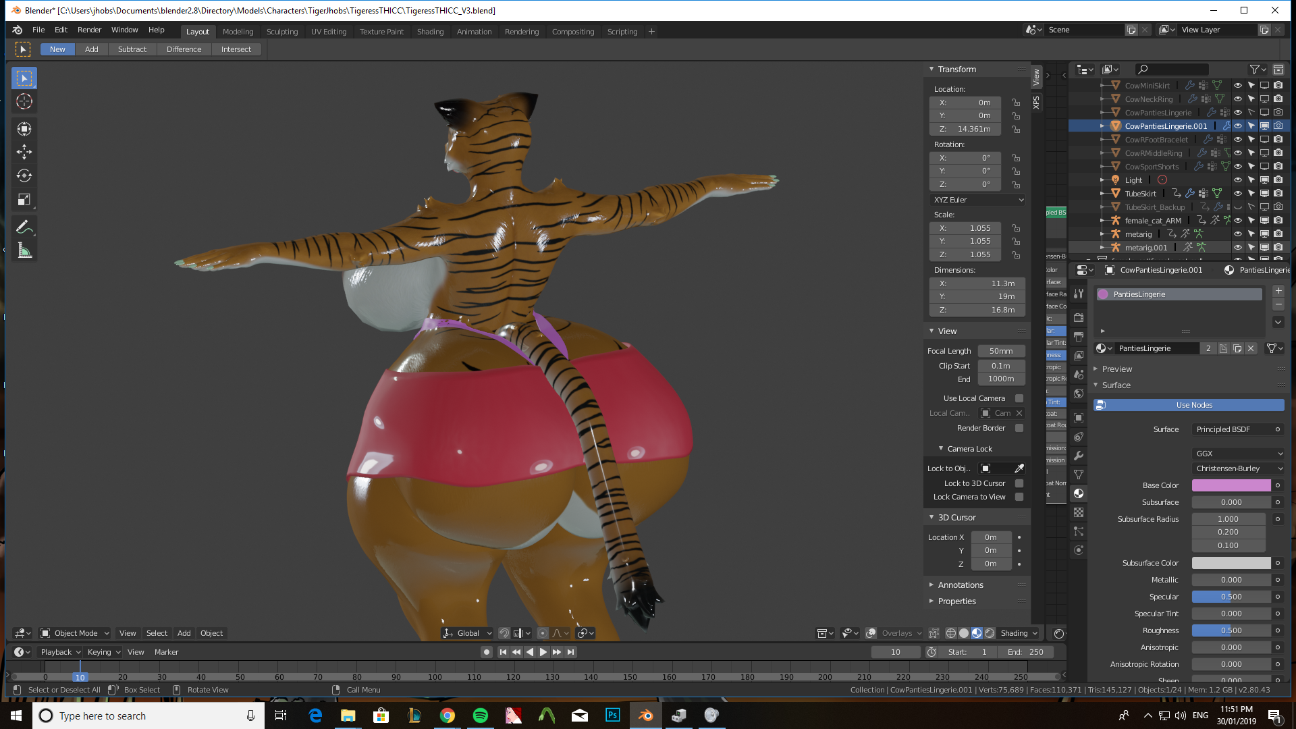Select the Move tool
The width and height of the screenshot is (1296, 729).
(24, 152)
